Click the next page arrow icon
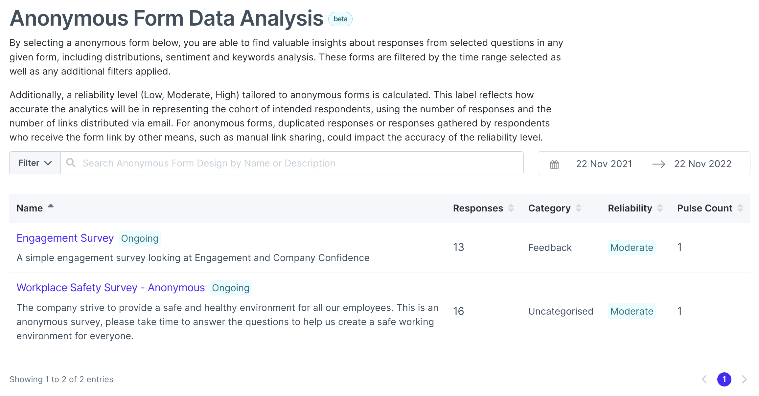The image size is (759, 396). coord(744,379)
